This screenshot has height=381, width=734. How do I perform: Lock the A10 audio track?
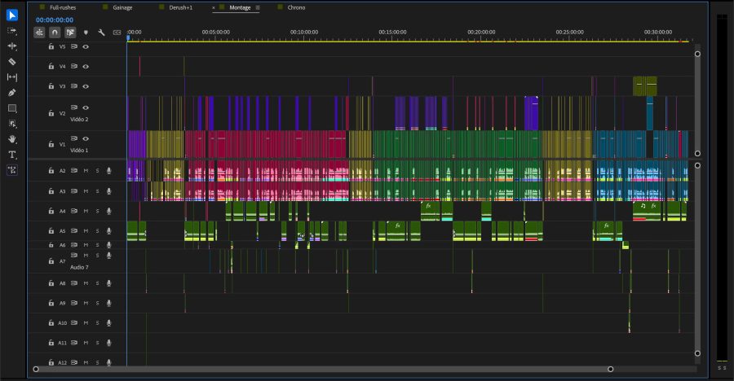[x=51, y=322]
